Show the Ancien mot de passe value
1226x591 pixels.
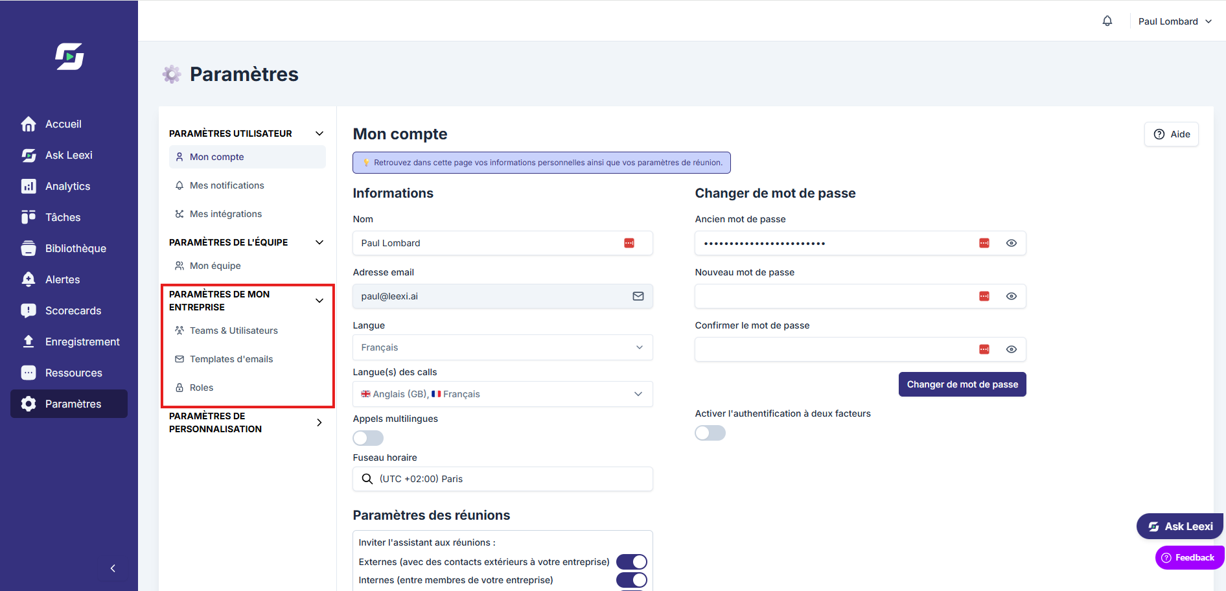(1012, 243)
